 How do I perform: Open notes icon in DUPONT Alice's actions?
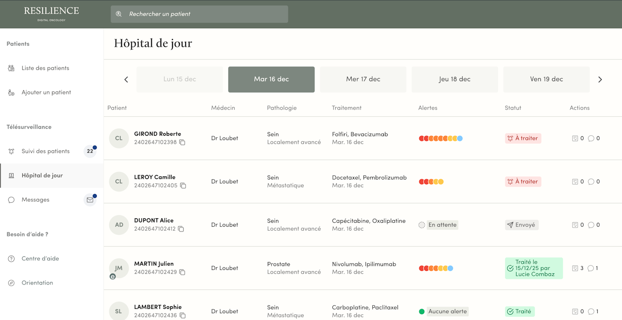575,225
